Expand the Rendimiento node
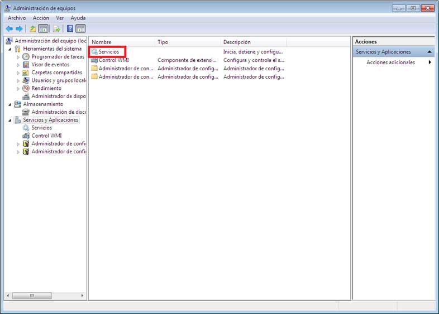 (x=18, y=88)
